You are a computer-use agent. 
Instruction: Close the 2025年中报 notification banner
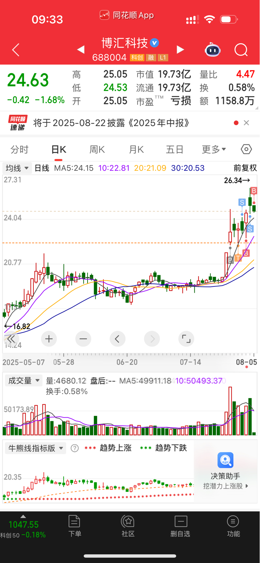point(246,123)
